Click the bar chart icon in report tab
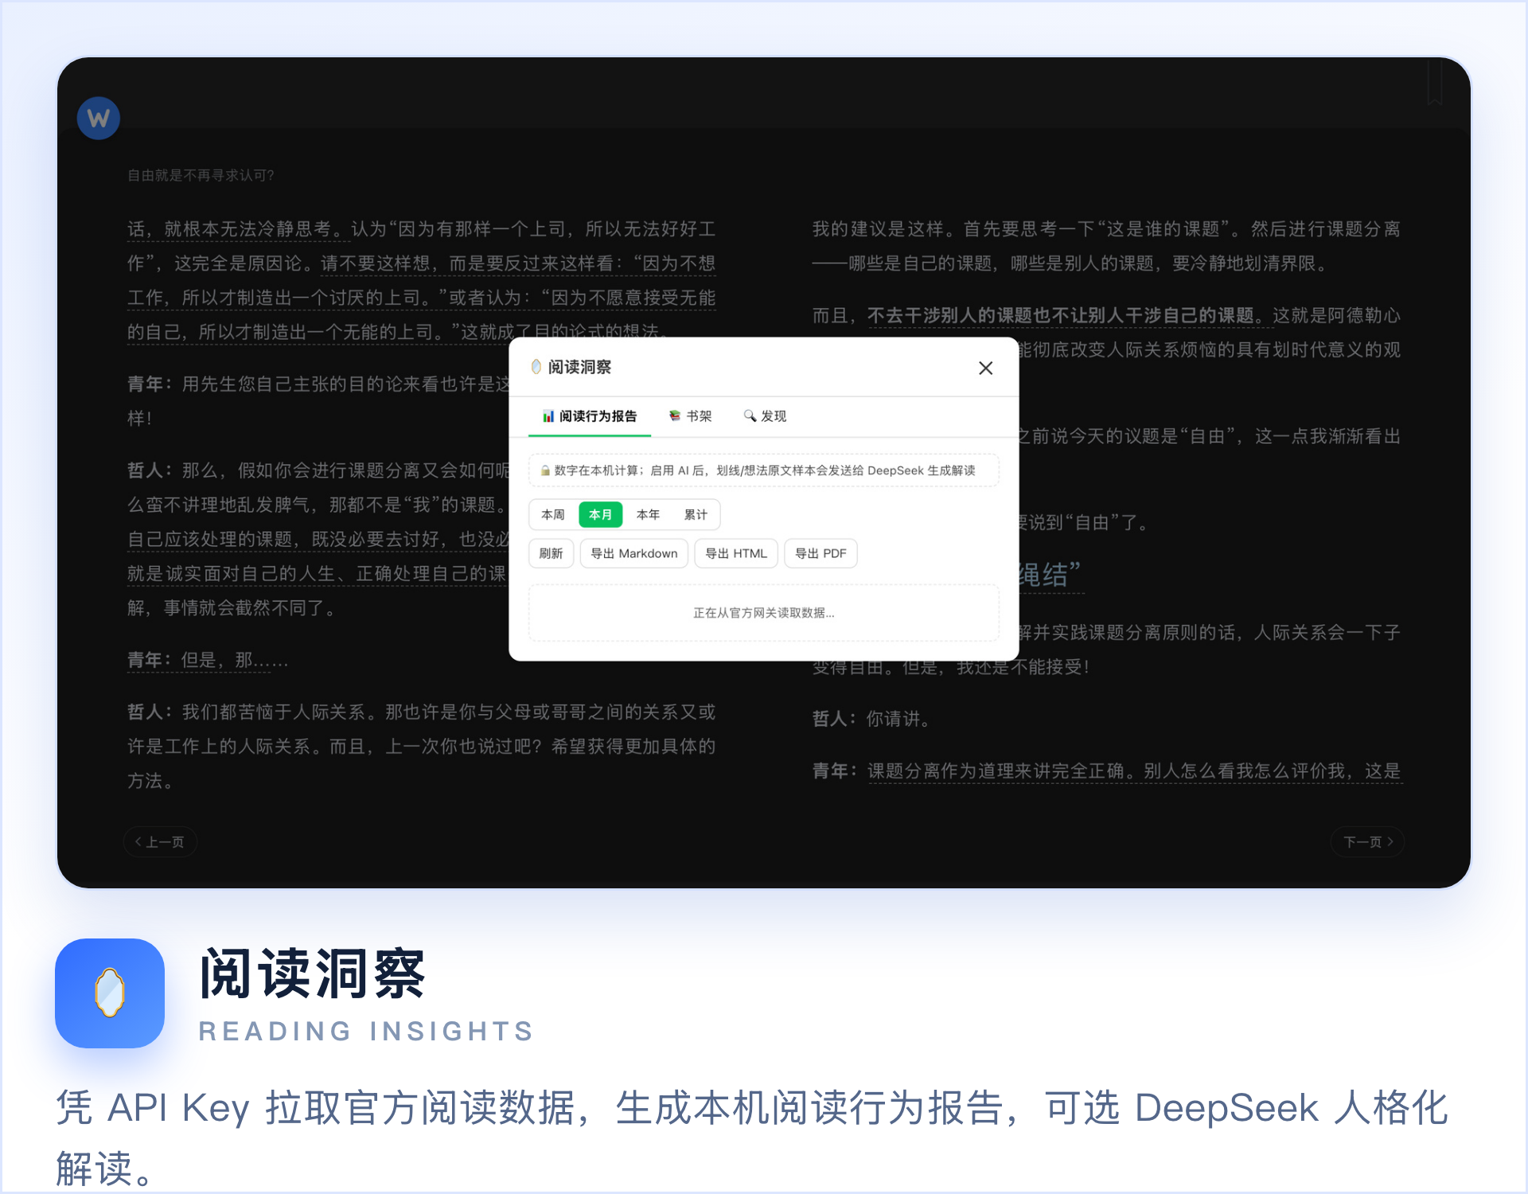Screen dimensions: 1528x1194 click(x=548, y=416)
